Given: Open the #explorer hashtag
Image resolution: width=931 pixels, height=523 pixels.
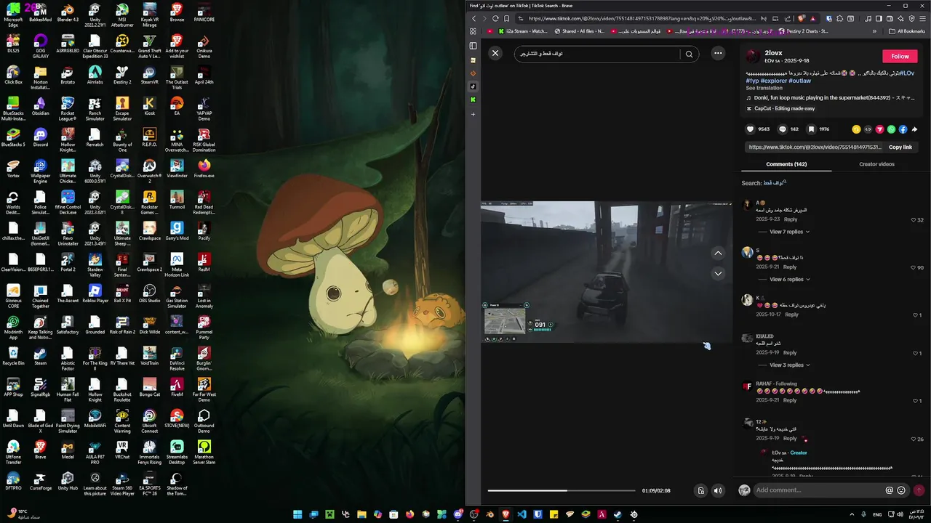Looking at the screenshot, I should tap(774, 81).
